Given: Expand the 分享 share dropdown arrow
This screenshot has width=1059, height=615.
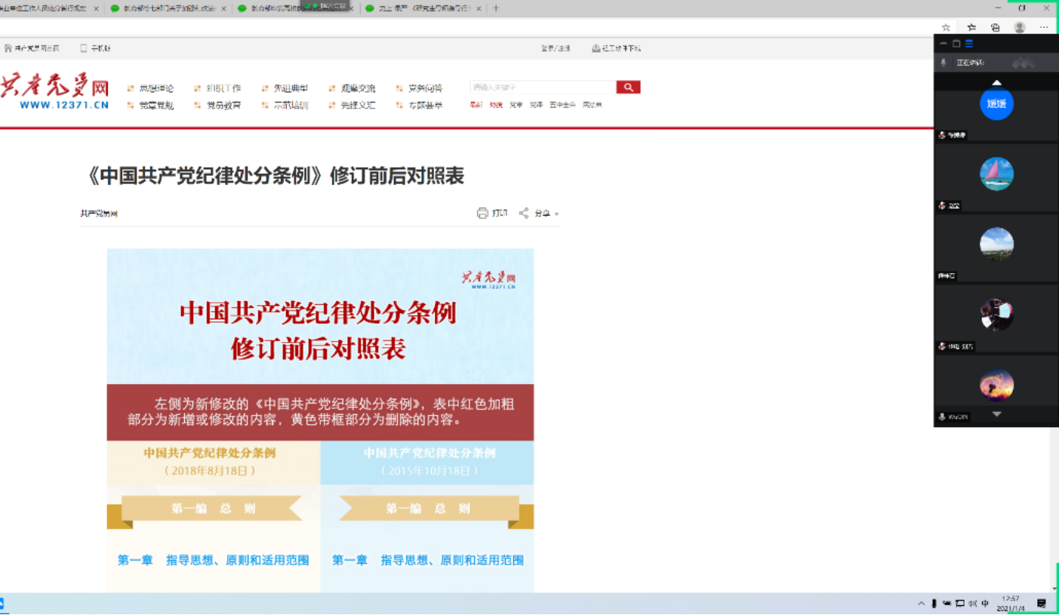Looking at the screenshot, I should pos(557,214).
